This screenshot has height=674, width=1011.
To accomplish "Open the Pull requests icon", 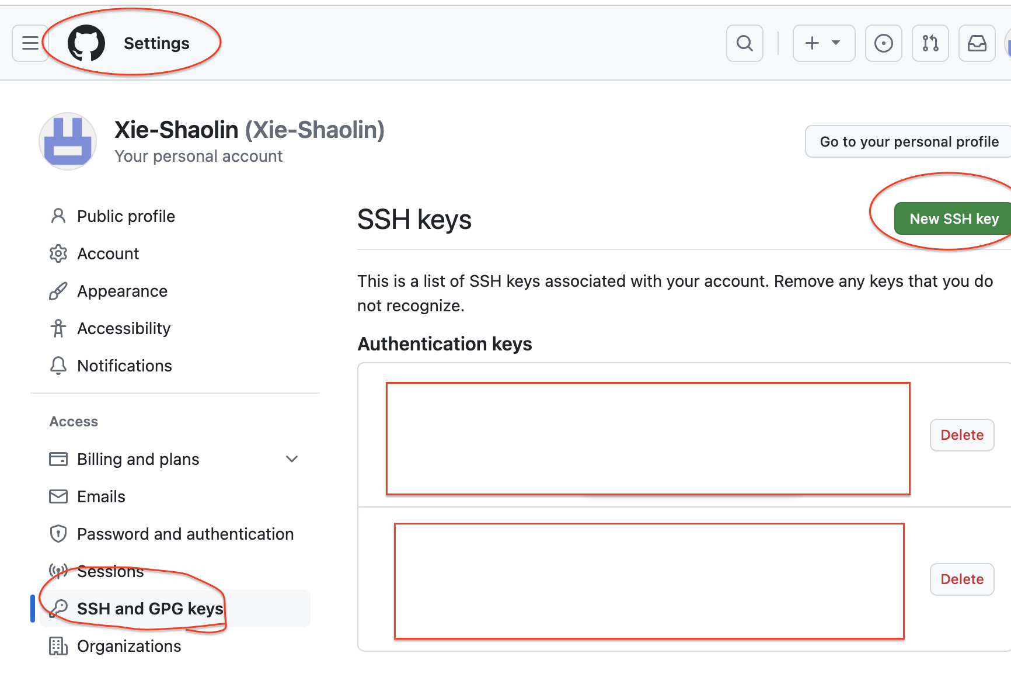I will coord(930,43).
